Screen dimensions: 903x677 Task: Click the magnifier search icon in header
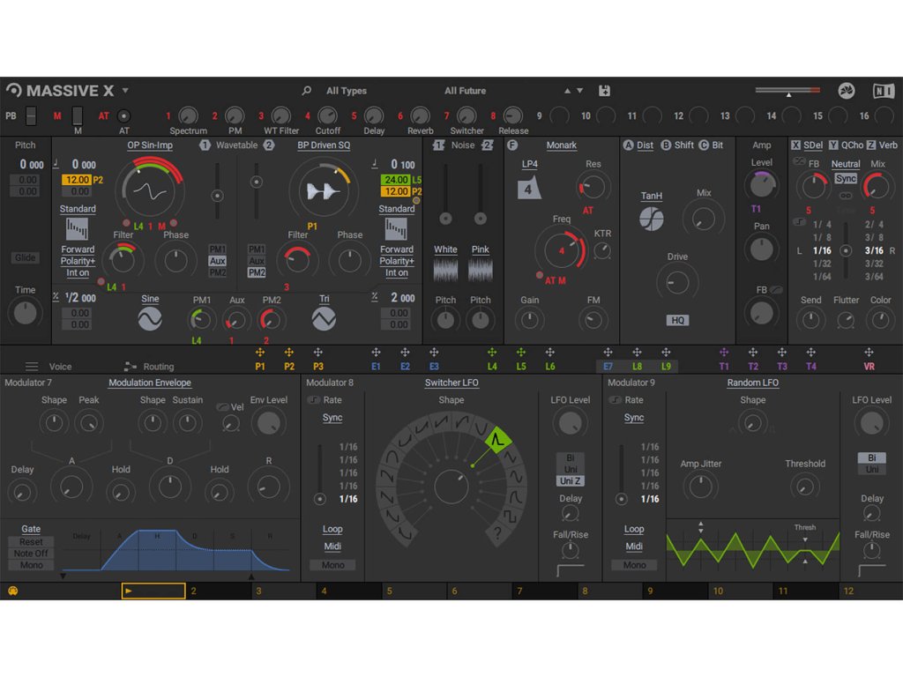pyautogui.click(x=306, y=91)
